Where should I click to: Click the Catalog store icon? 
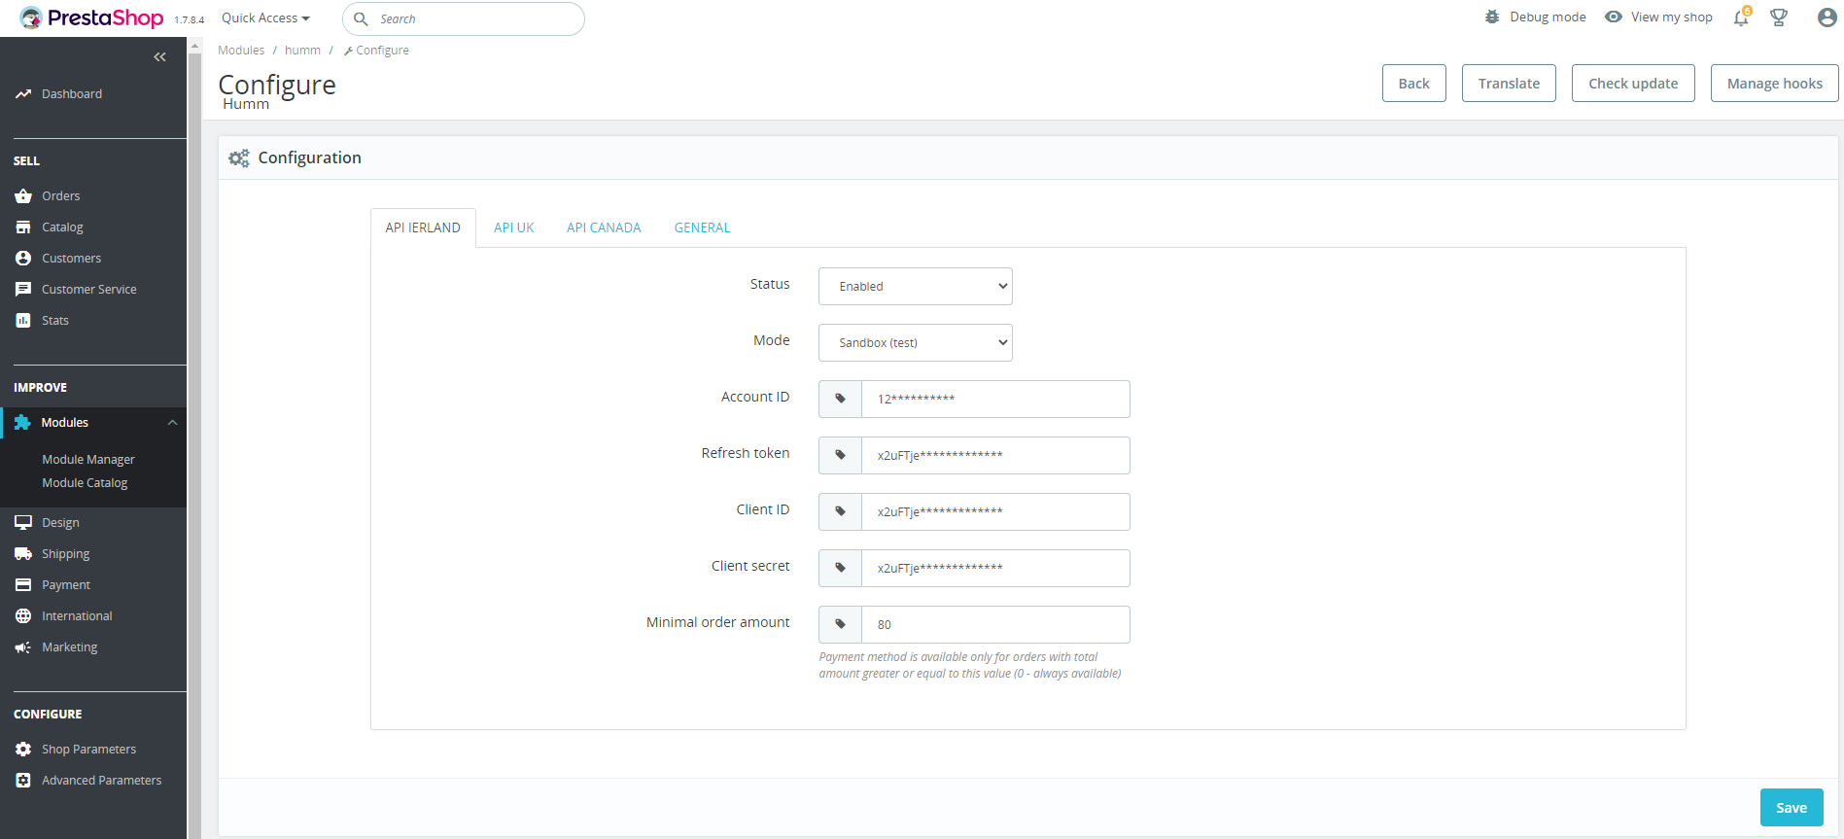coord(23,227)
